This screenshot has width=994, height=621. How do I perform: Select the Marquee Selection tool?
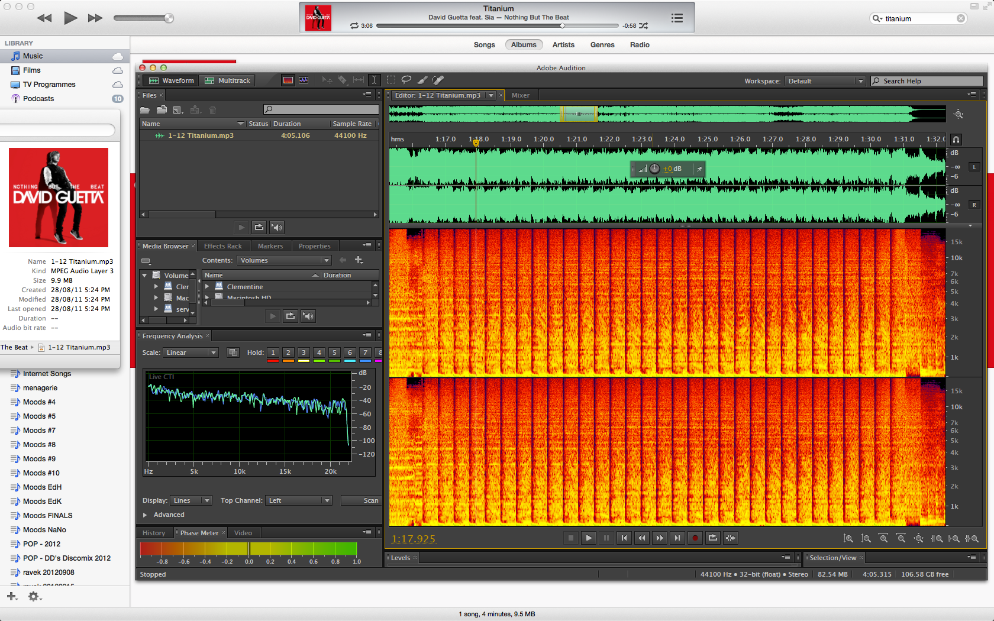(x=391, y=80)
